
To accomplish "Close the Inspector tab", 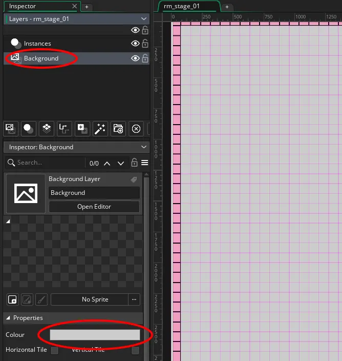I will point(74,6).
